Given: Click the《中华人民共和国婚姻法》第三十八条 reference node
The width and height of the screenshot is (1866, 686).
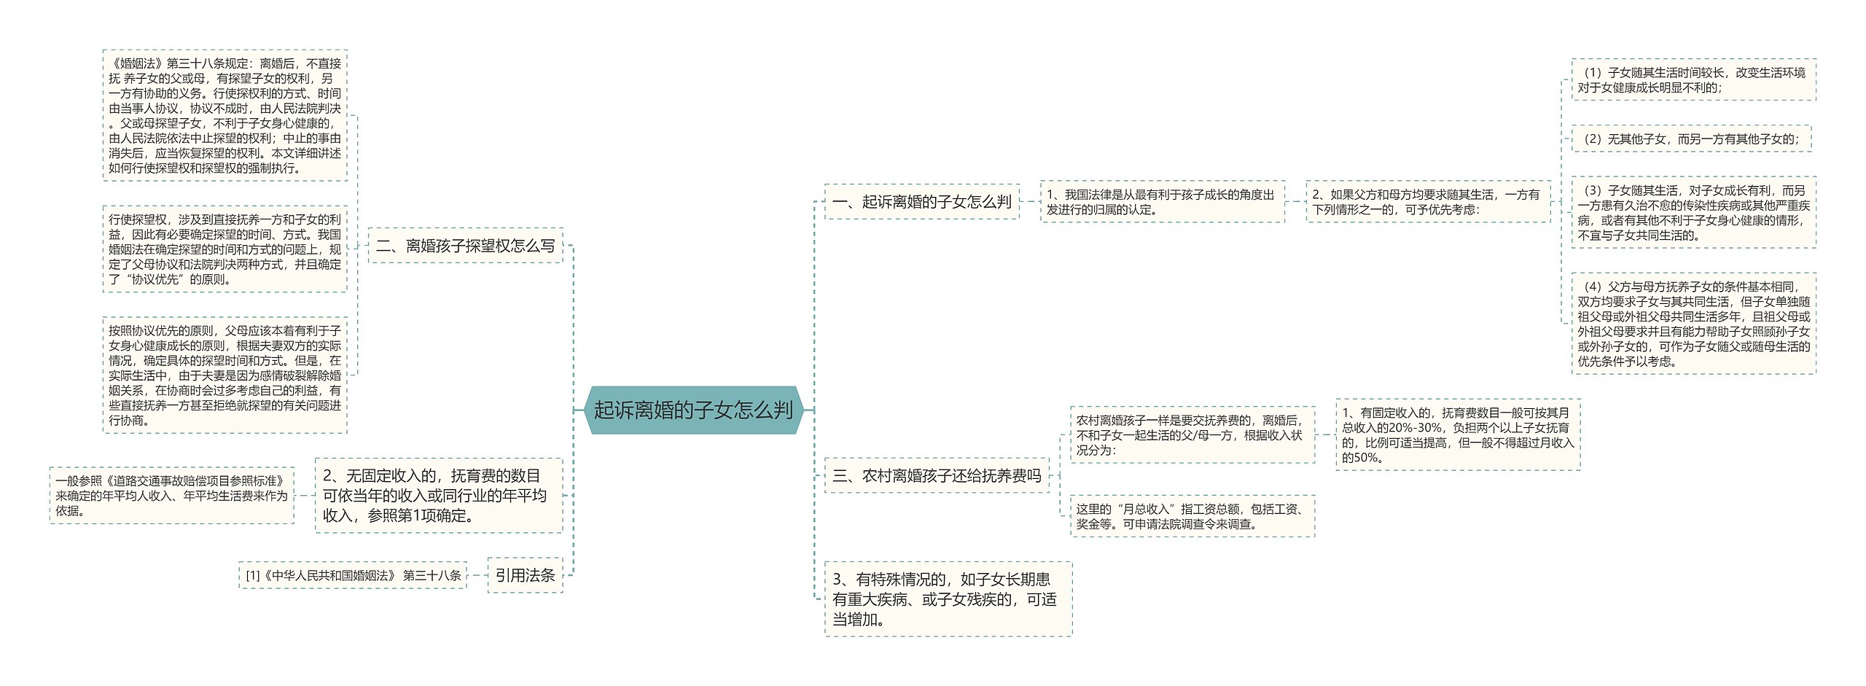Looking at the screenshot, I should pyautogui.click(x=349, y=575).
